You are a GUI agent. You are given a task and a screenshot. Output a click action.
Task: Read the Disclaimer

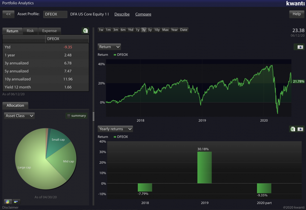pos(10,208)
